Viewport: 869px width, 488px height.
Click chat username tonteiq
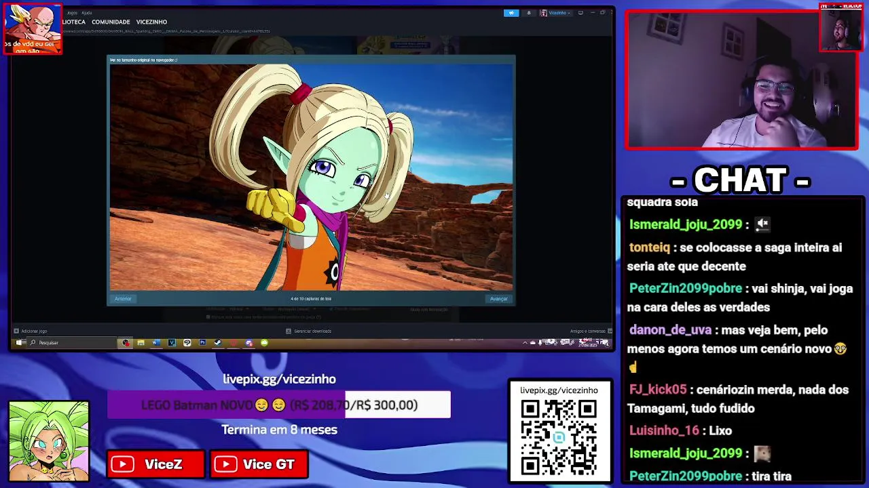coord(649,248)
